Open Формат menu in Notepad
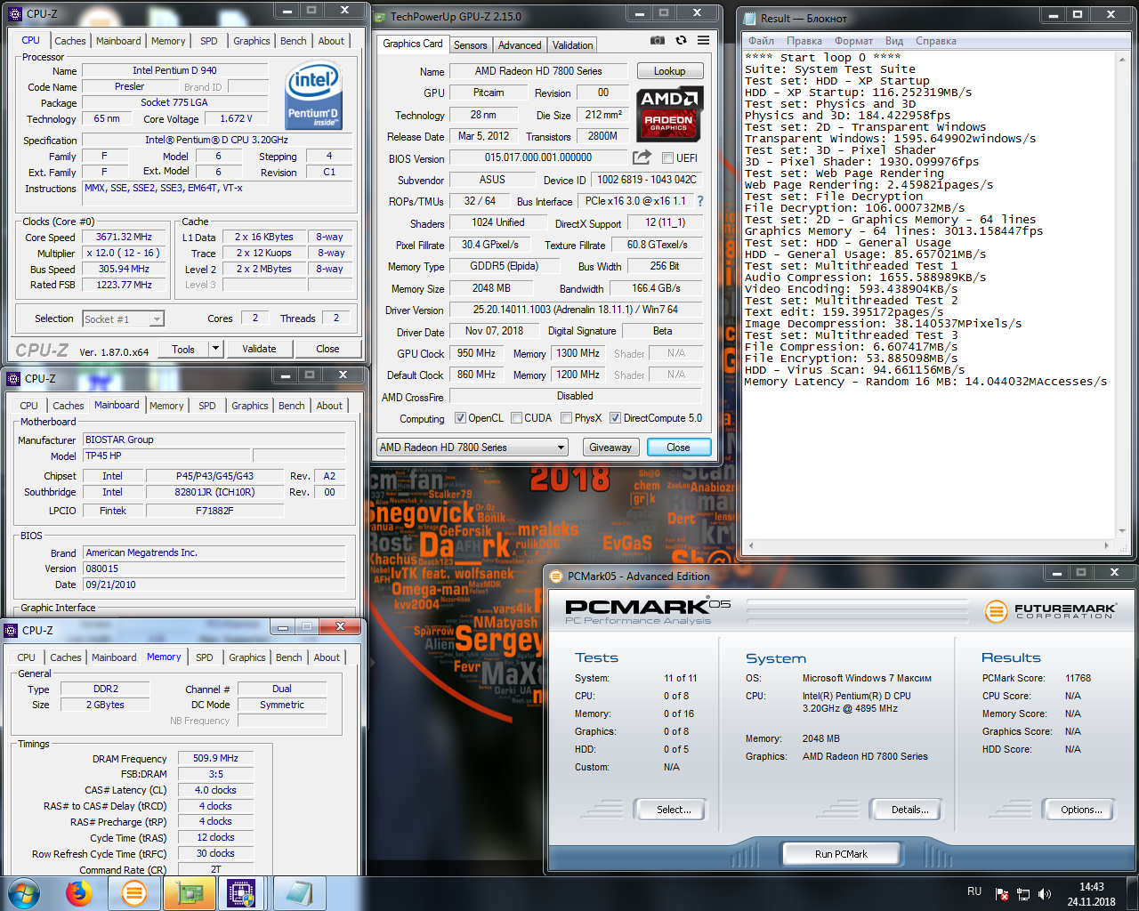 click(x=854, y=41)
